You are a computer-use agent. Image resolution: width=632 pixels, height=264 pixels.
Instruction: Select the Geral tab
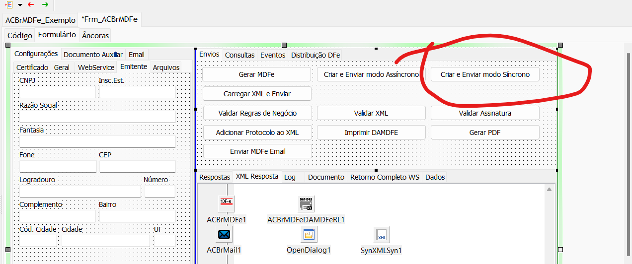(62, 67)
